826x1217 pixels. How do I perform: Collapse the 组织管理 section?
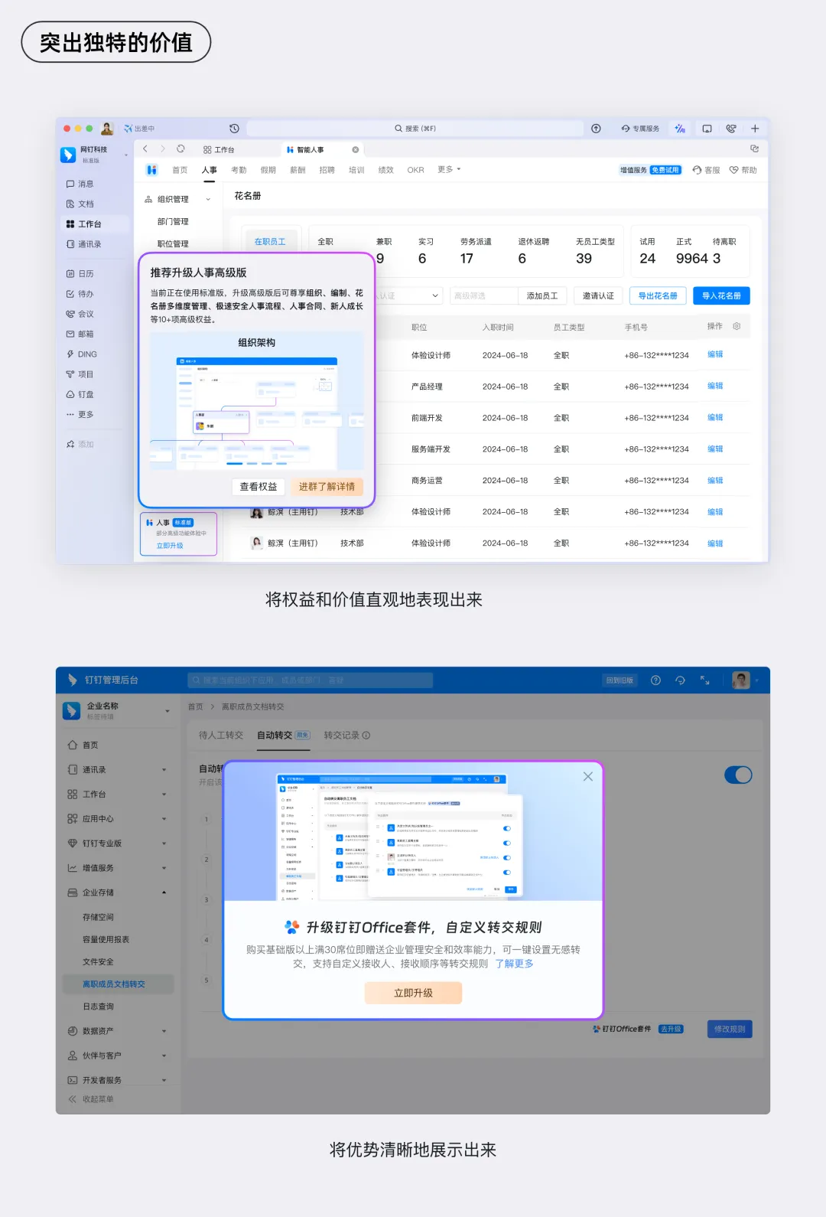point(208,200)
